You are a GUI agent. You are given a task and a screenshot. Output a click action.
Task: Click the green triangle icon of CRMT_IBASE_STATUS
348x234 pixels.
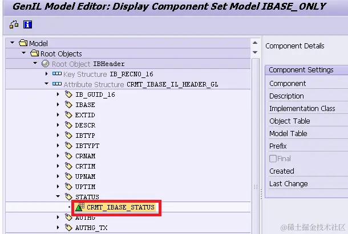(x=80, y=207)
